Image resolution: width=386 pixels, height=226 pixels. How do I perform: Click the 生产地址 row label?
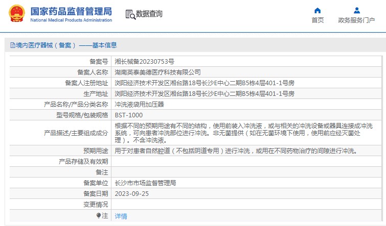tap(96, 93)
